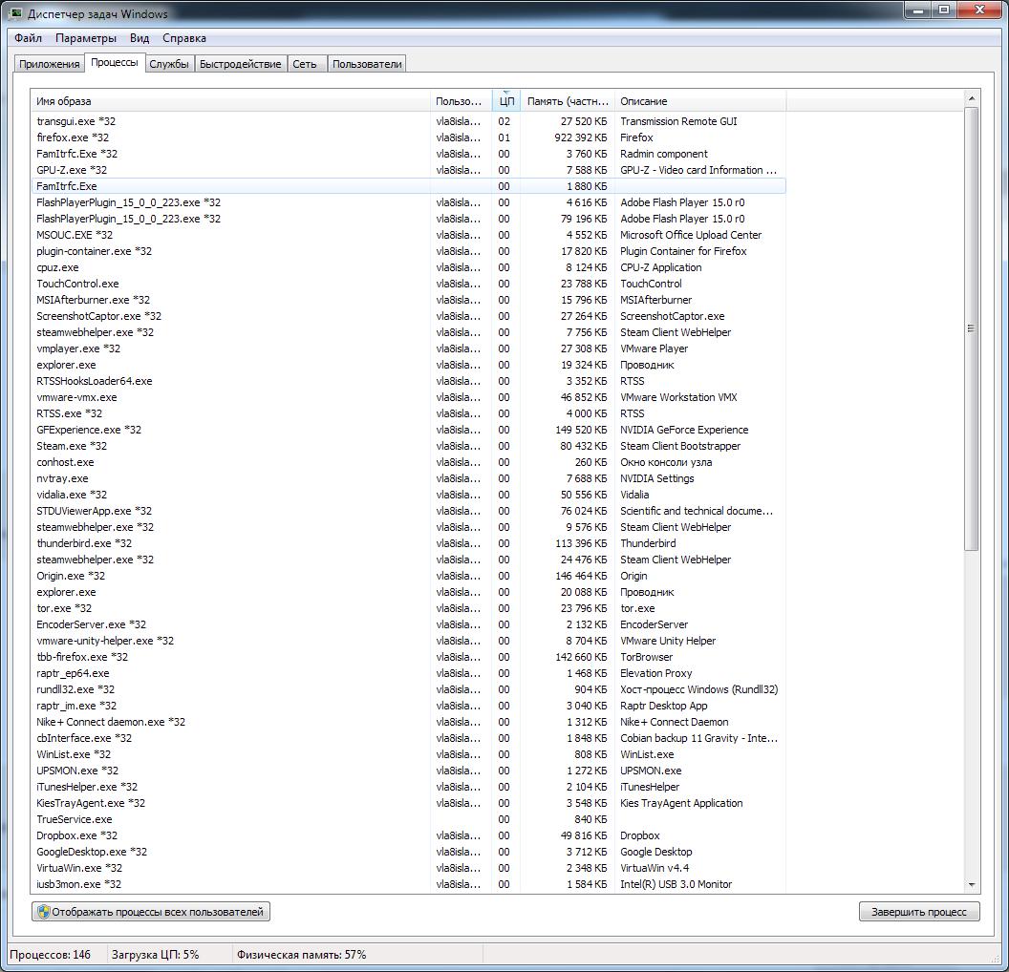1009x972 pixels.
Task: Select ScreenshotCaptor.exe *32 process
Action: [x=409, y=316]
